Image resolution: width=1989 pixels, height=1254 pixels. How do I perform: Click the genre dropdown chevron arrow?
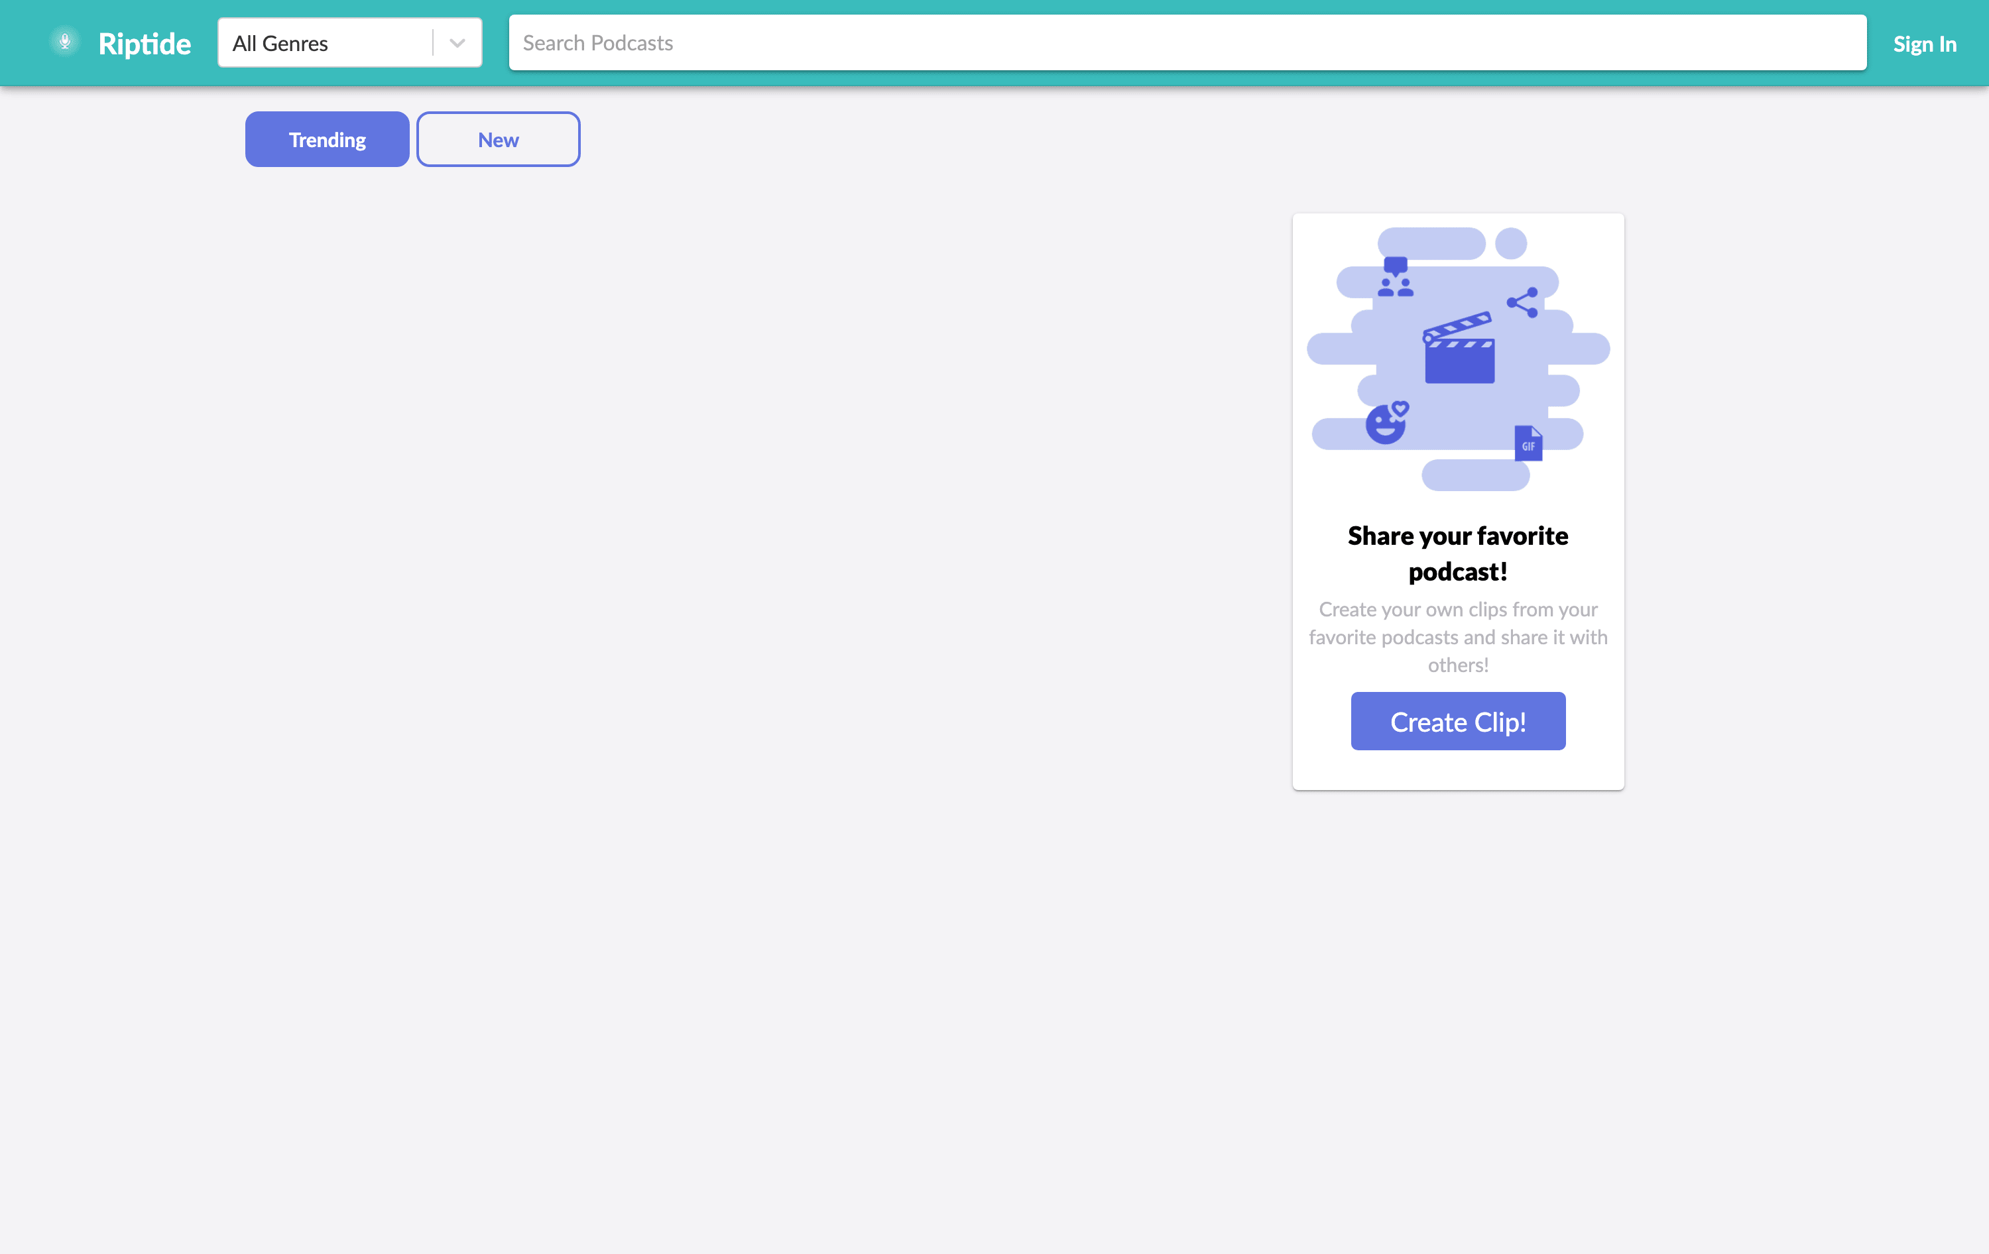(x=457, y=43)
